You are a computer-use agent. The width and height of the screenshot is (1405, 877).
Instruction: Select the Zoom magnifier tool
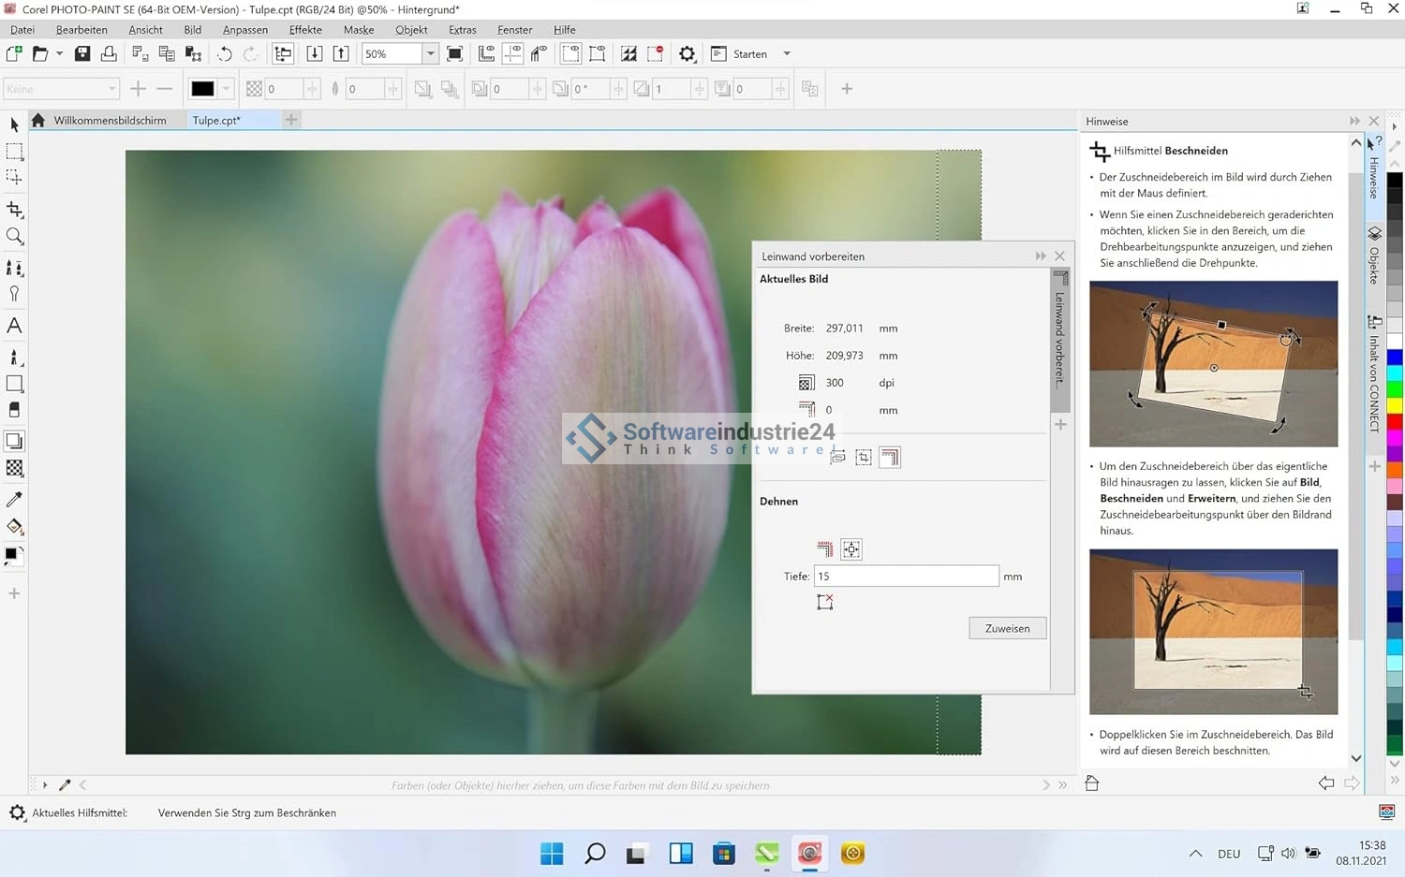point(14,237)
